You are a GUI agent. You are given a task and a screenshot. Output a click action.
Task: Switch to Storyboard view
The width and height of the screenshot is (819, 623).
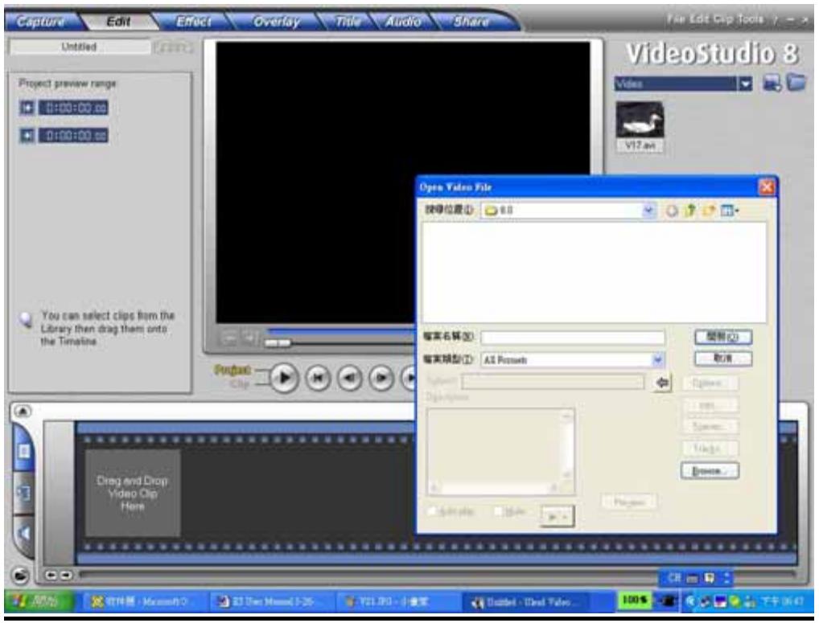(23, 450)
